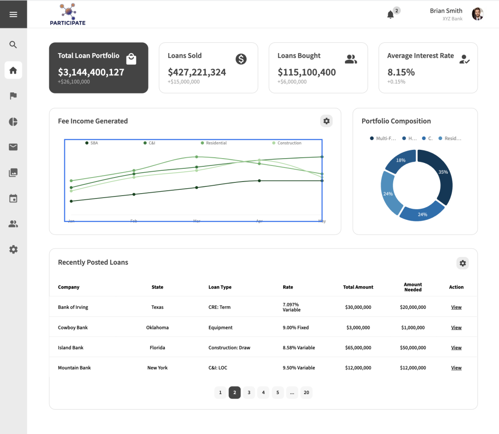Jump to page 20 of loans

[306, 393]
